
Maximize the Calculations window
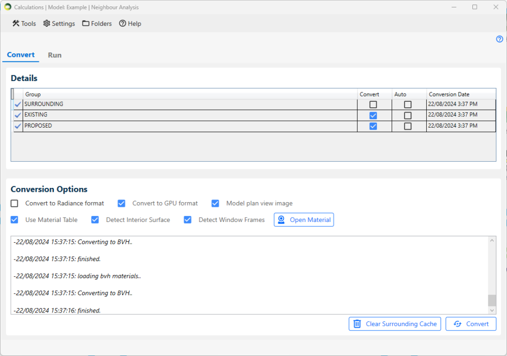point(475,7)
